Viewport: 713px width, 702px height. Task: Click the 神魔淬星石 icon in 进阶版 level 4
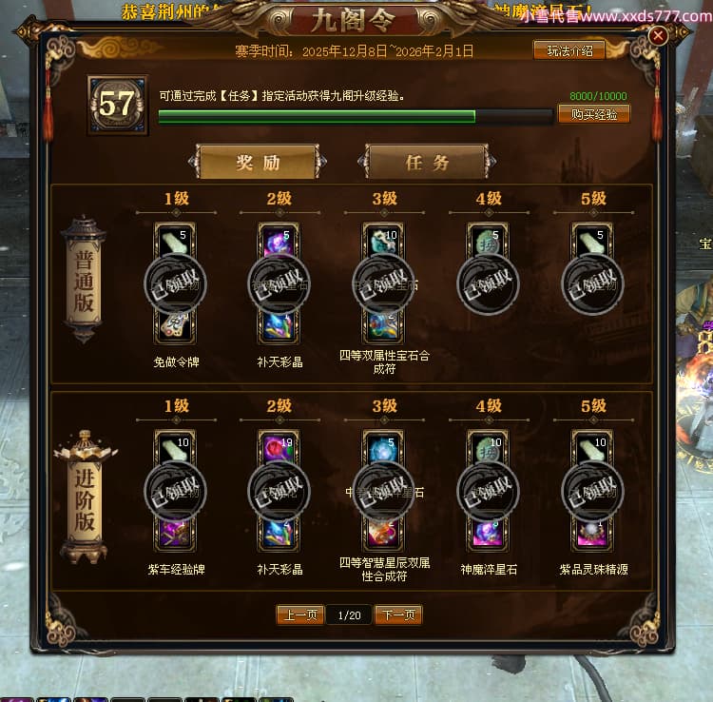488,534
